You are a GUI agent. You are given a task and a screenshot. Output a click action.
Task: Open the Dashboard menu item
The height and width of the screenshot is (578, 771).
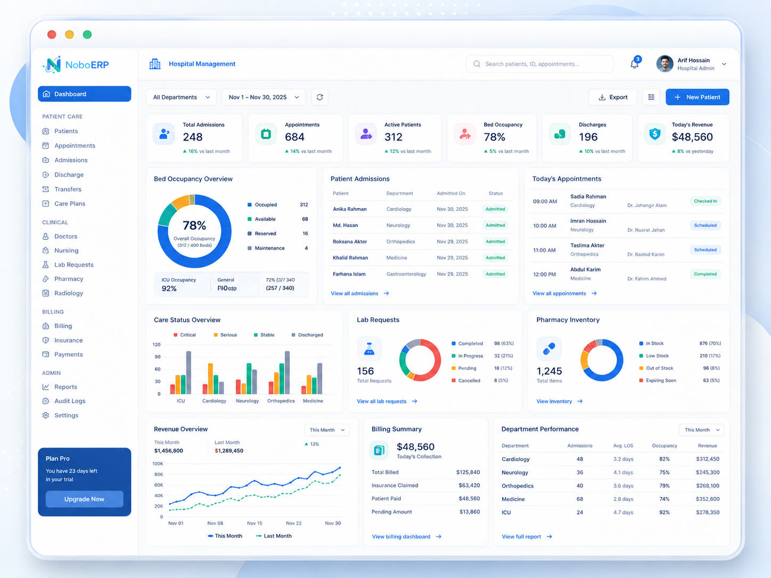(85, 94)
